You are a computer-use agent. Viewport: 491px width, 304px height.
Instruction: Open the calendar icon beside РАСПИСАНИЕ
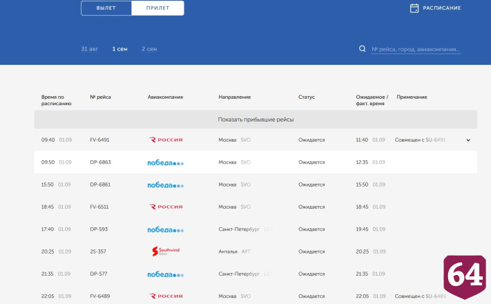414,8
